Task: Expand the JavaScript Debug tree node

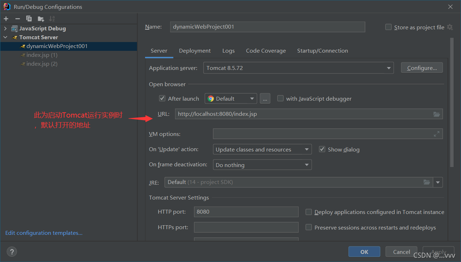Action: (x=5, y=29)
